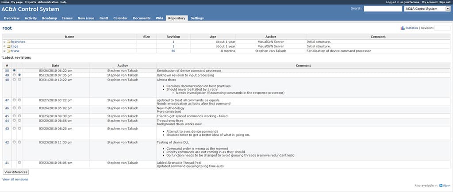This screenshot has width=453, height=192.
Task: Open the trunk folder link
Action: (x=15, y=51)
